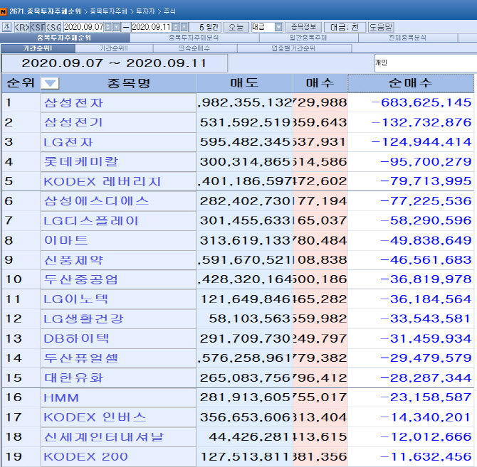Viewport: 477px width, 467px height.
Task: Click 두산중공업 in the ranking list
Action: [81, 279]
